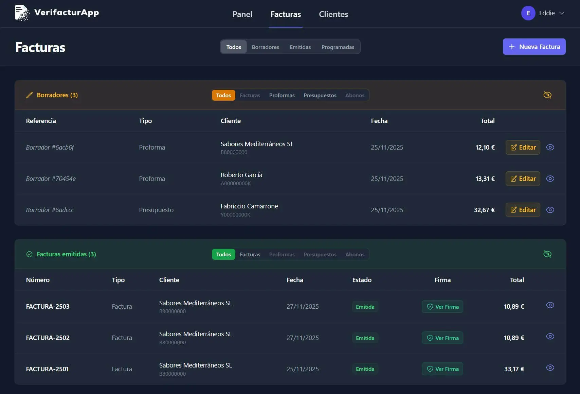Click the Eddie user avatar

coord(528,13)
